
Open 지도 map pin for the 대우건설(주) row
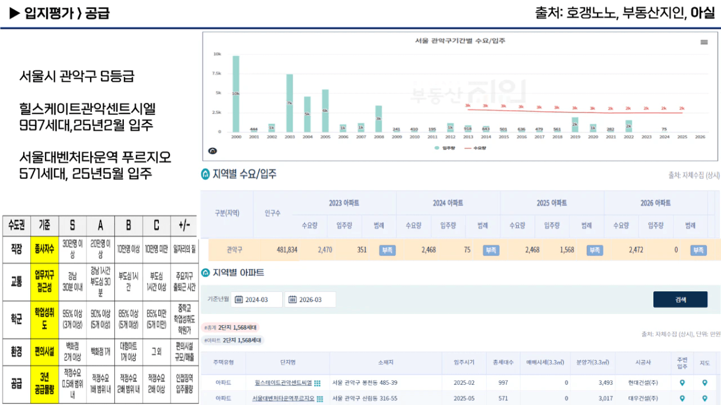click(x=704, y=398)
